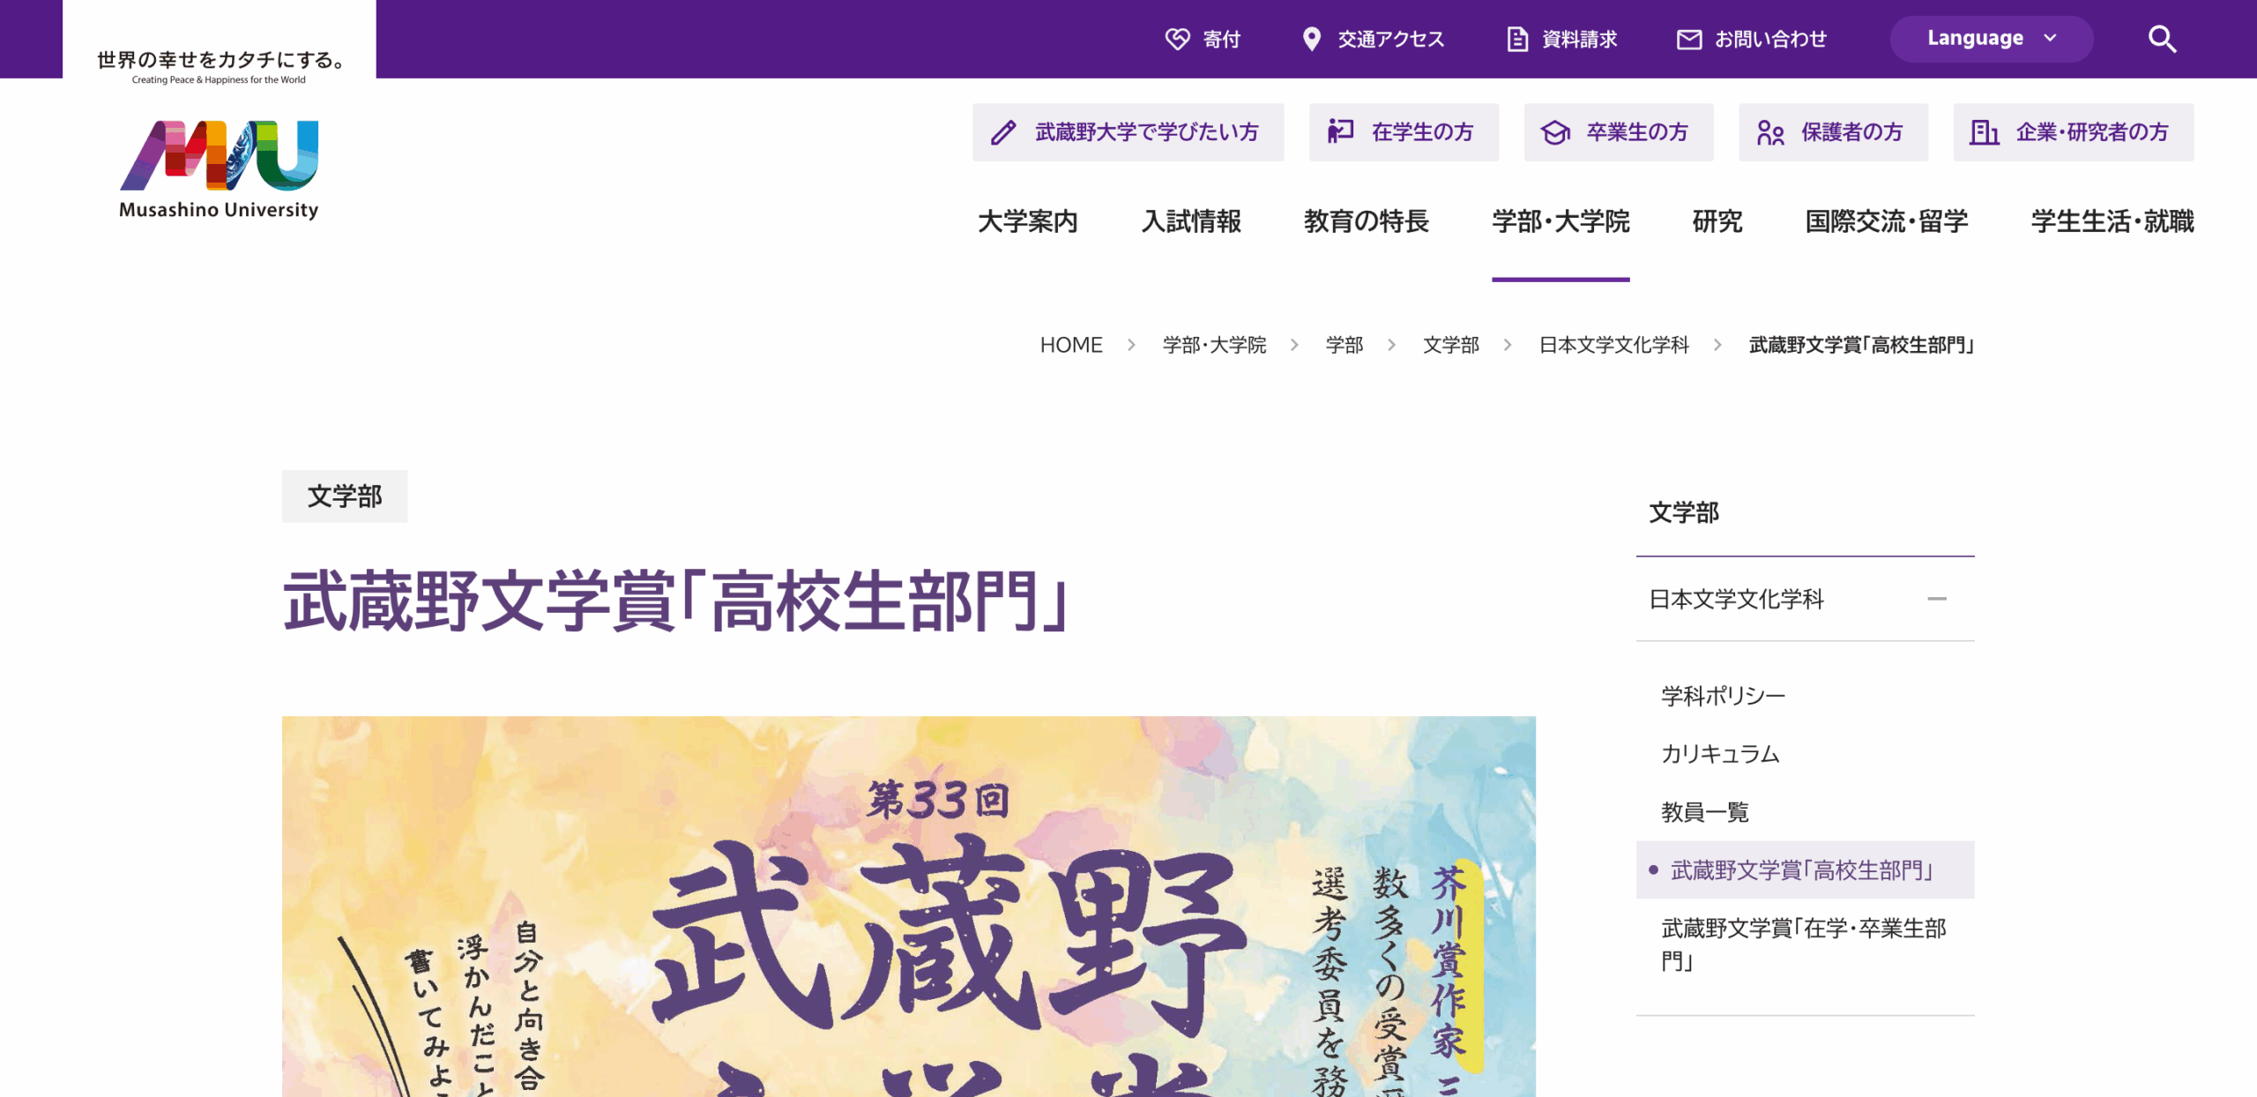Click 文学部 breadcrumb link
Screen dimensions: 2257x1097
tap(1451, 345)
